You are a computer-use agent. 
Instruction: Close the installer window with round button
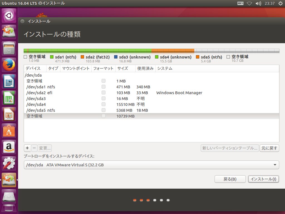tap(22, 21)
